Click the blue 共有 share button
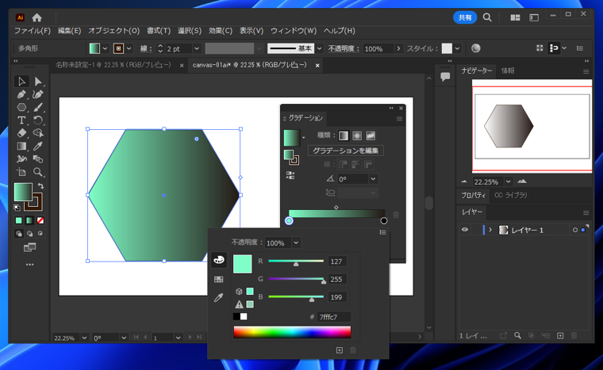The width and height of the screenshot is (603, 370). click(465, 17)
